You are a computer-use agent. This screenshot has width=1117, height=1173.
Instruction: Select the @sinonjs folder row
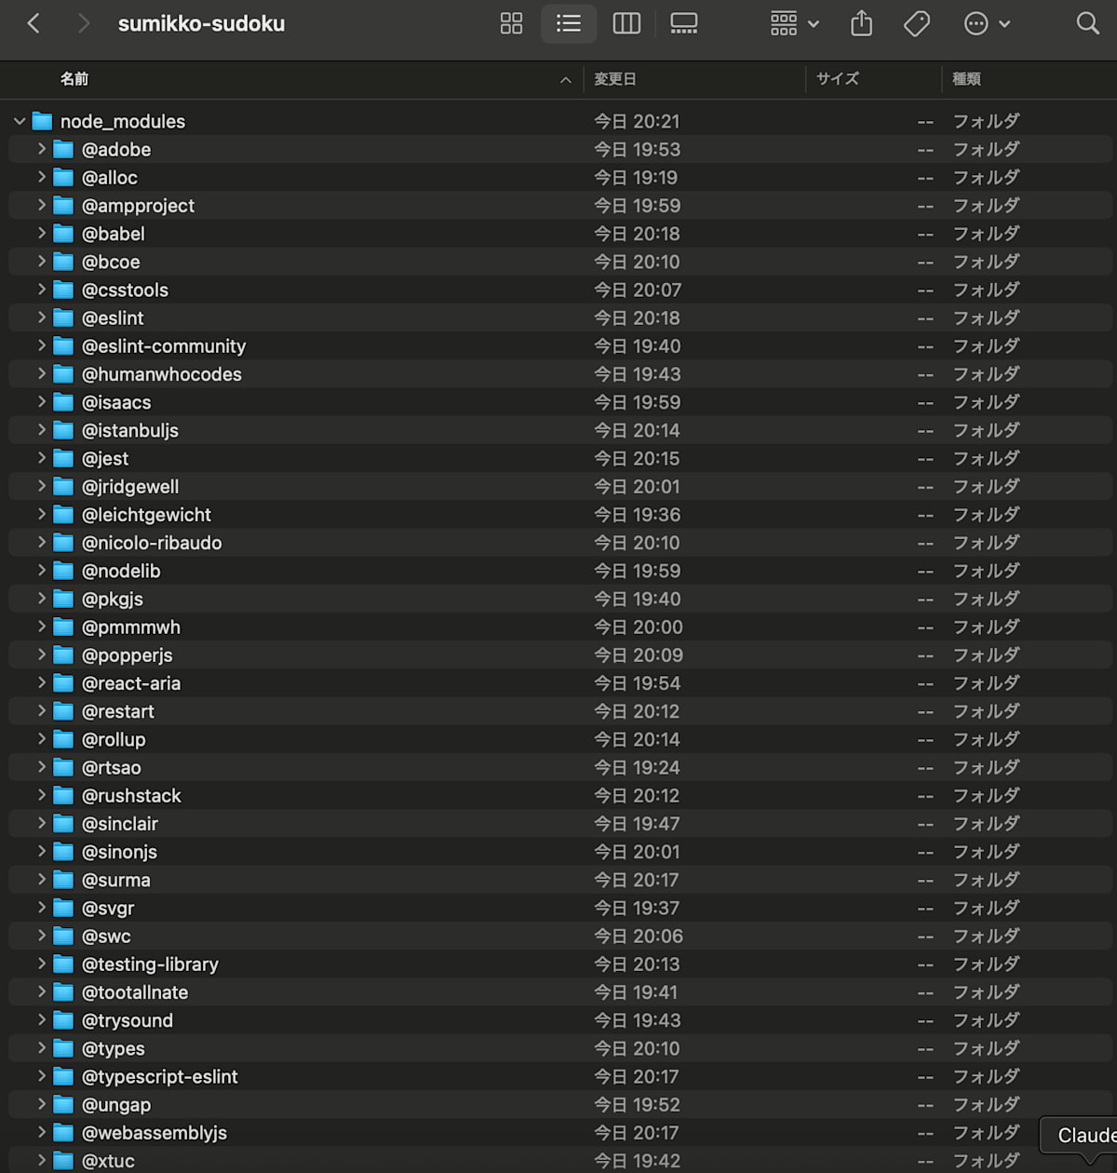(560, 852)
